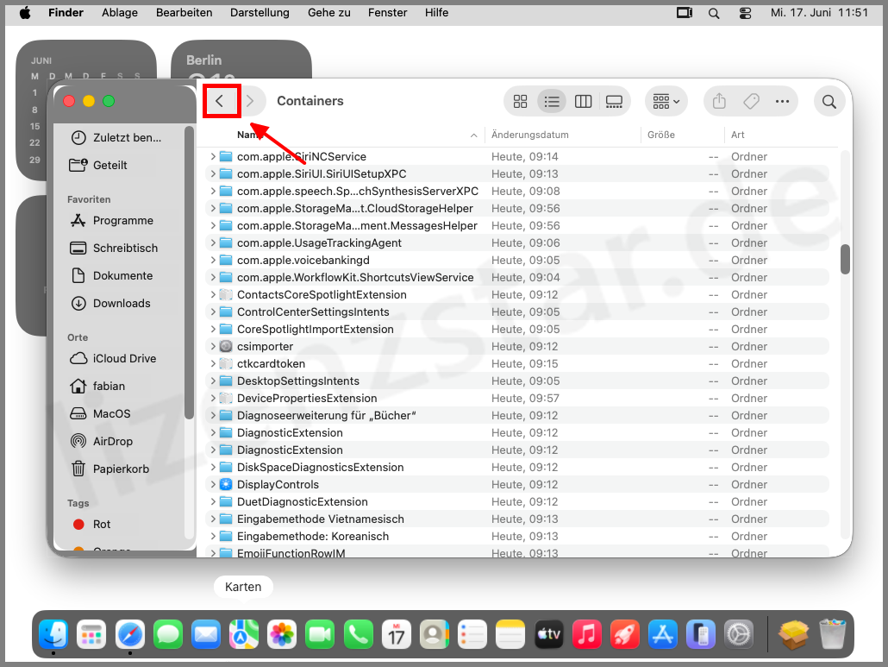
Task: Open the group-by dropdown in toolbar
Action: 666,102
